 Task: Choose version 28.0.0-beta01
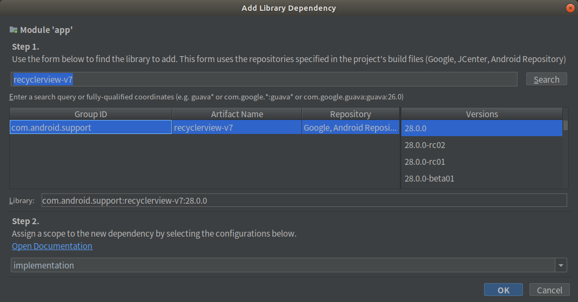tap(482, 178)
